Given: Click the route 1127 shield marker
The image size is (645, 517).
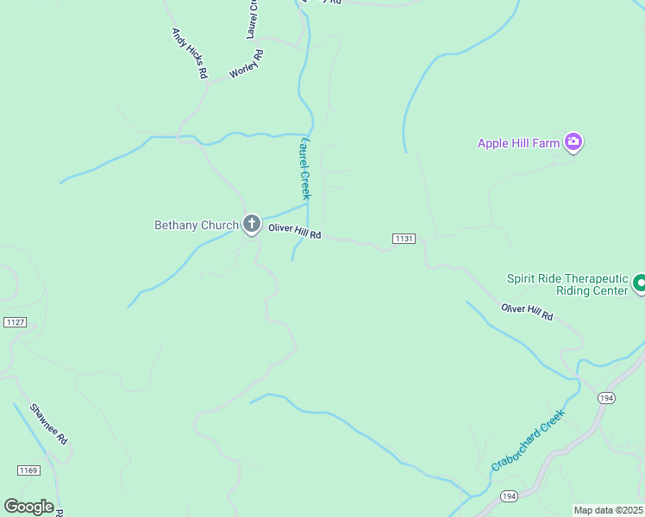Looking at the screenshot, I should (16, 322).
